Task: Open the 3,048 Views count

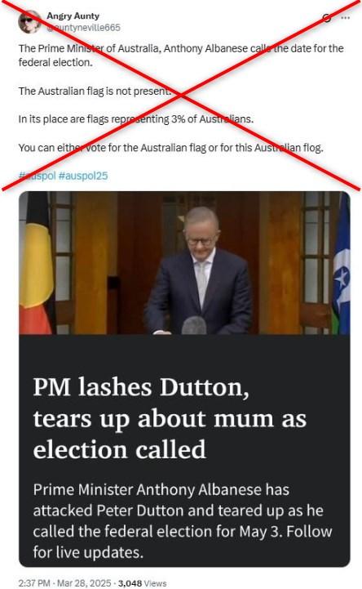Action: (x=142, y=583)
